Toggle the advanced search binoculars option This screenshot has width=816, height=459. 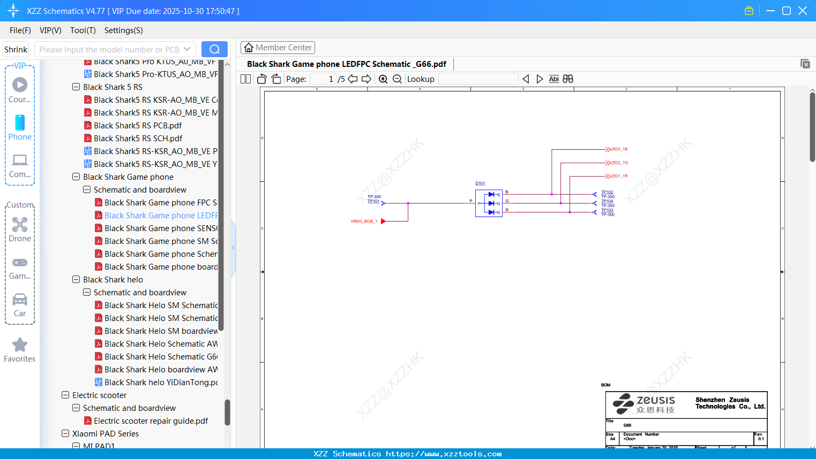click(567, 79)
